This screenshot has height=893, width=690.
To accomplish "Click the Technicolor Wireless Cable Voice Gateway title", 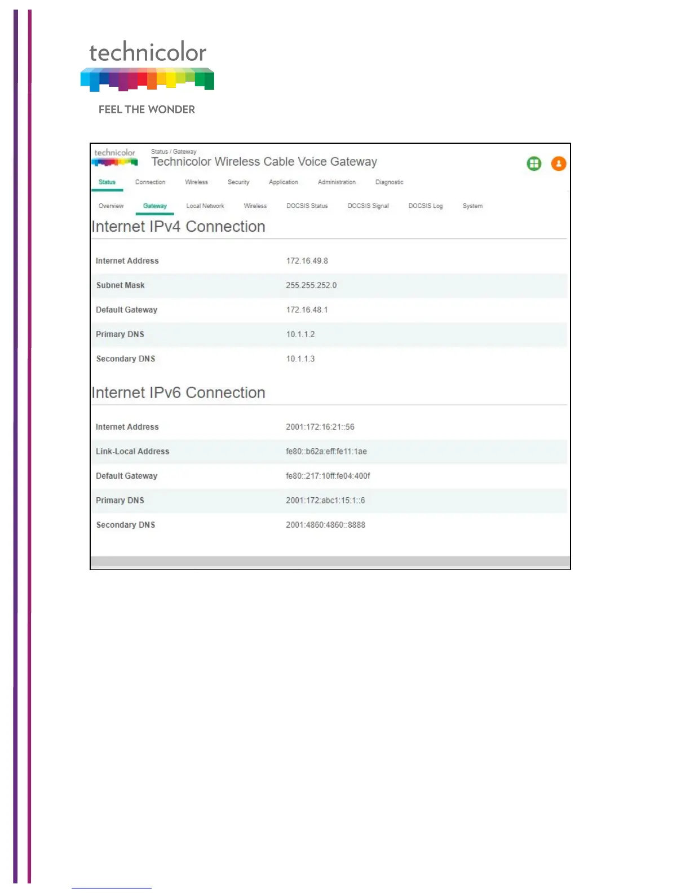I will coord(264,162).
